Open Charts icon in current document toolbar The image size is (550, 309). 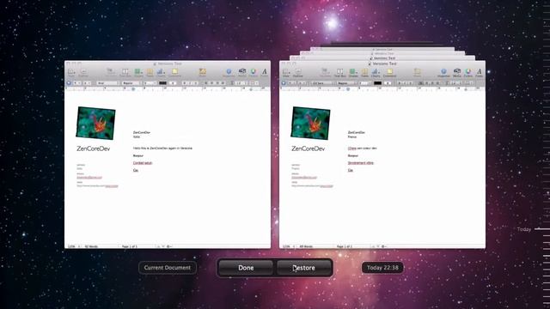161,72
